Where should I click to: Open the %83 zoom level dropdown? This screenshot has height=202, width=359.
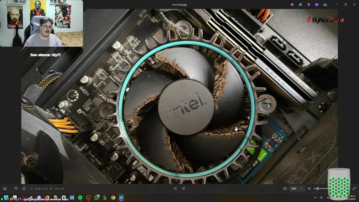pyautogui.click(x=297, y=189)
